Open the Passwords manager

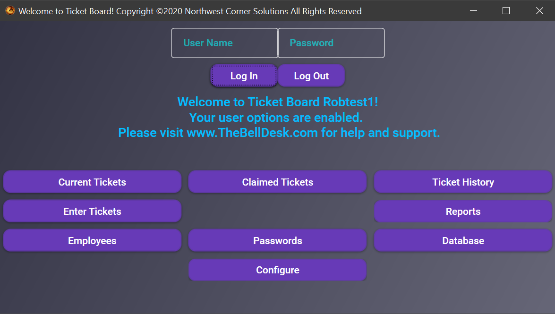(277, 240)
